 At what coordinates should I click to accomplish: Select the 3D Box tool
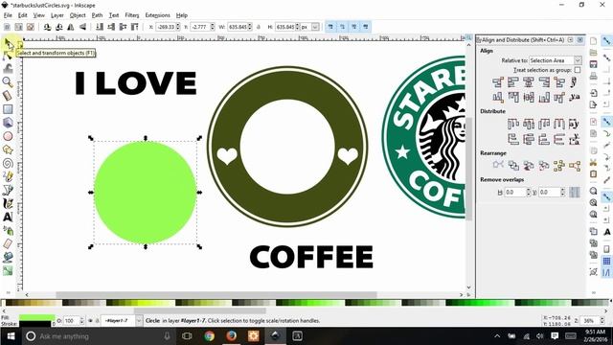click(8, 123)
